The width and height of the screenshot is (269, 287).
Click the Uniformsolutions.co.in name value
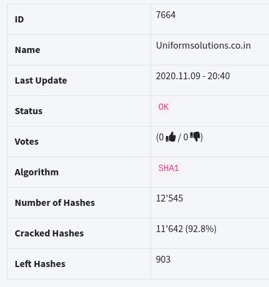(203, 46)
